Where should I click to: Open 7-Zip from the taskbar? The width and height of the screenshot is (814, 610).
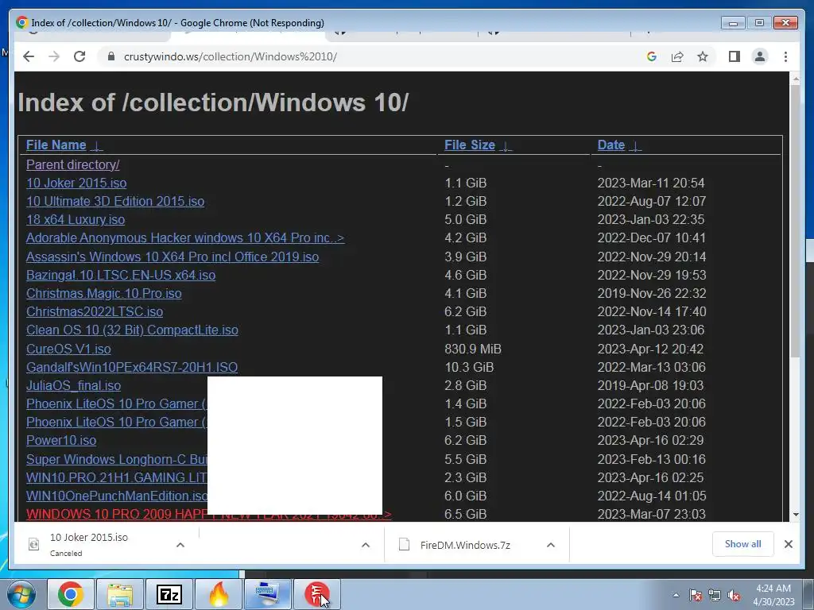tap(169, 594)
